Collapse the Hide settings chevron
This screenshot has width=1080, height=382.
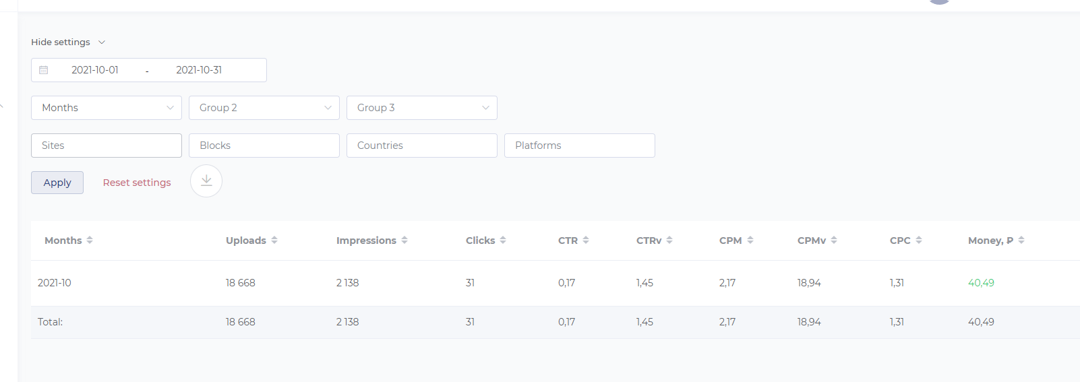(x=102, y=42)
